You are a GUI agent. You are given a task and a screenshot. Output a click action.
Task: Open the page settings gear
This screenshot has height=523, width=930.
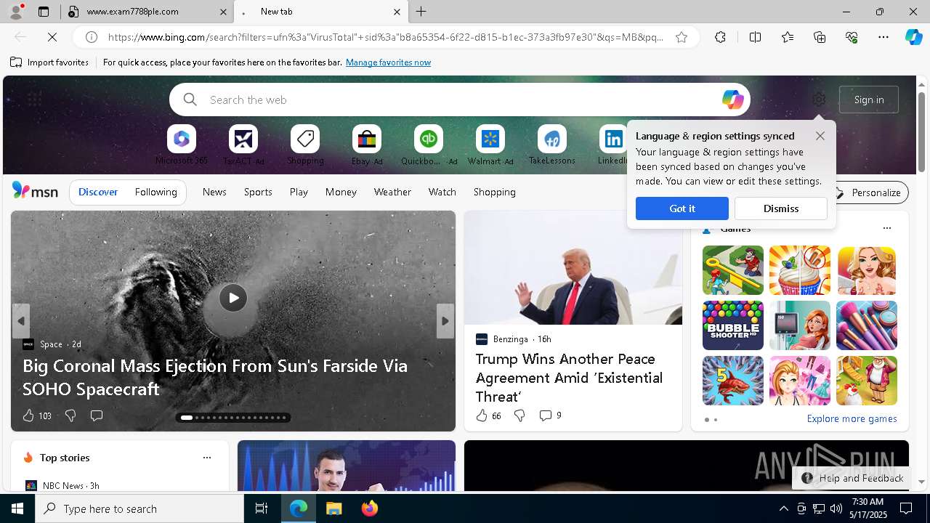tap(819, 100)
